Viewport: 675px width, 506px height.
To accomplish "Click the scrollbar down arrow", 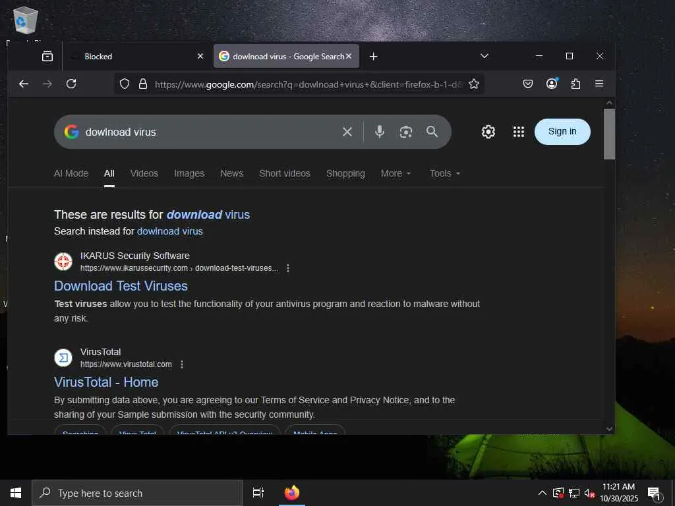I will (x=609, y=428).
